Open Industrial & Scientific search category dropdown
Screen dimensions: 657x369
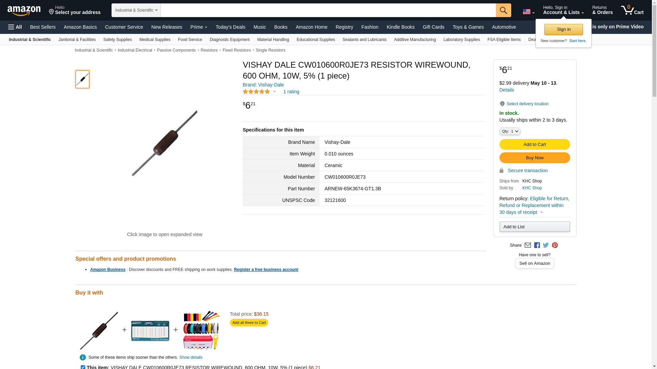(136, 10)
